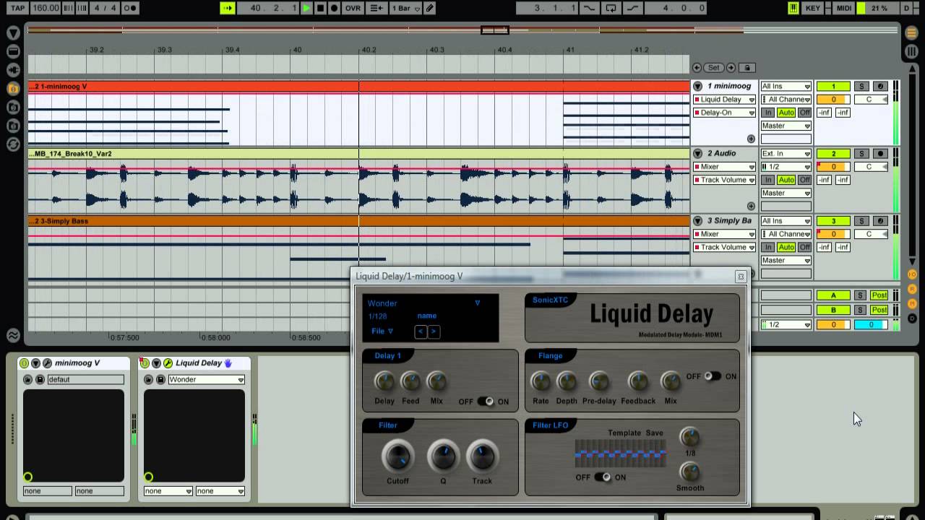Switch the Flange ON/OFF toggle
This screenshot has width=925, height=520.
pos(713,376)
